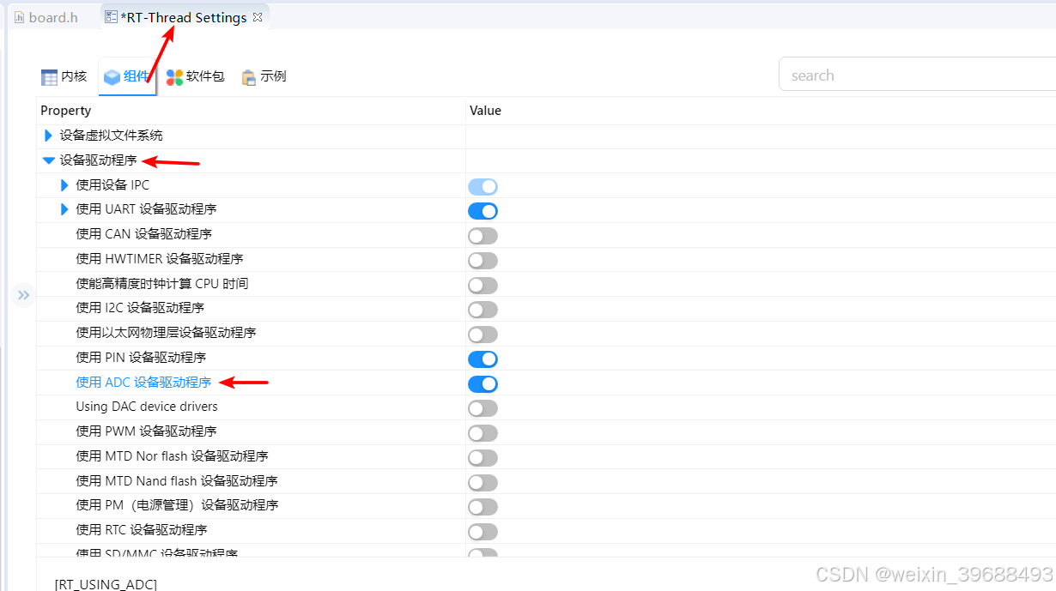
Task: Select the 设备驱动程序 row text
Action: tap(98, 160)
